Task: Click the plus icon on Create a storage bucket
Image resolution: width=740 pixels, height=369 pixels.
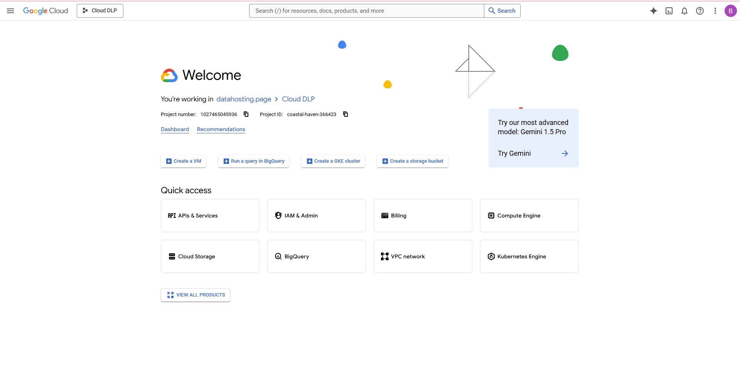Action: [385, 161]
